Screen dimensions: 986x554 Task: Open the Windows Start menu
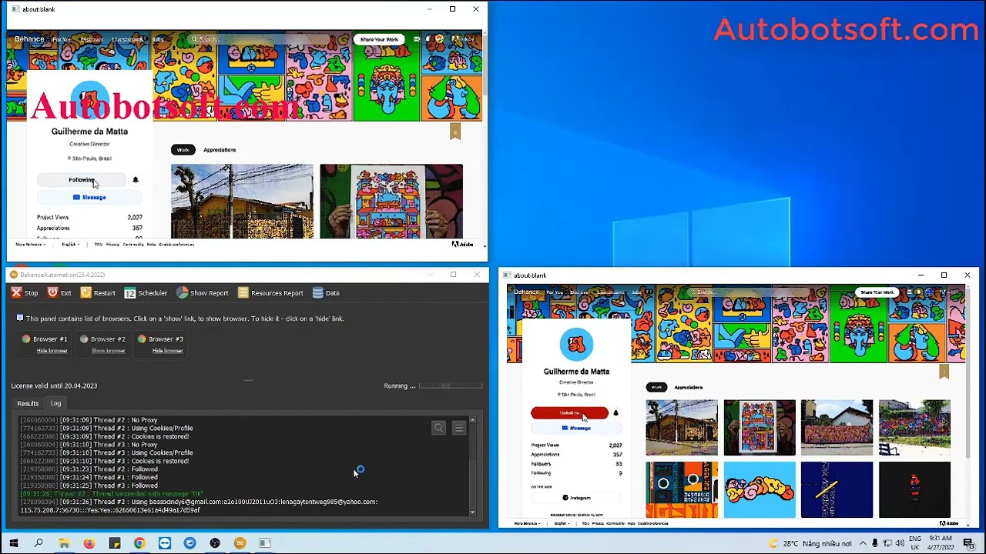(x=13, y=543)
